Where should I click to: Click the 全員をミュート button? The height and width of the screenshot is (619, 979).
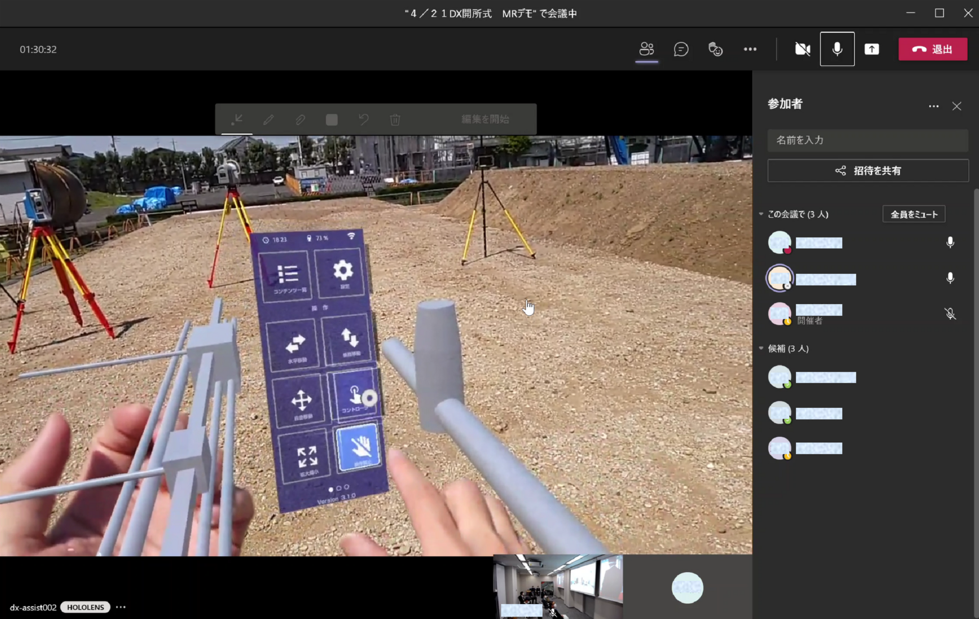tap(913, 214)
